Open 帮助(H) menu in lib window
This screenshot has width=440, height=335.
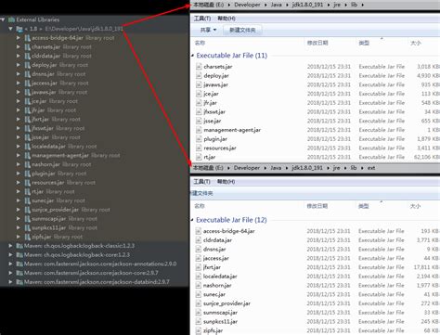click(x=226, y=19)
